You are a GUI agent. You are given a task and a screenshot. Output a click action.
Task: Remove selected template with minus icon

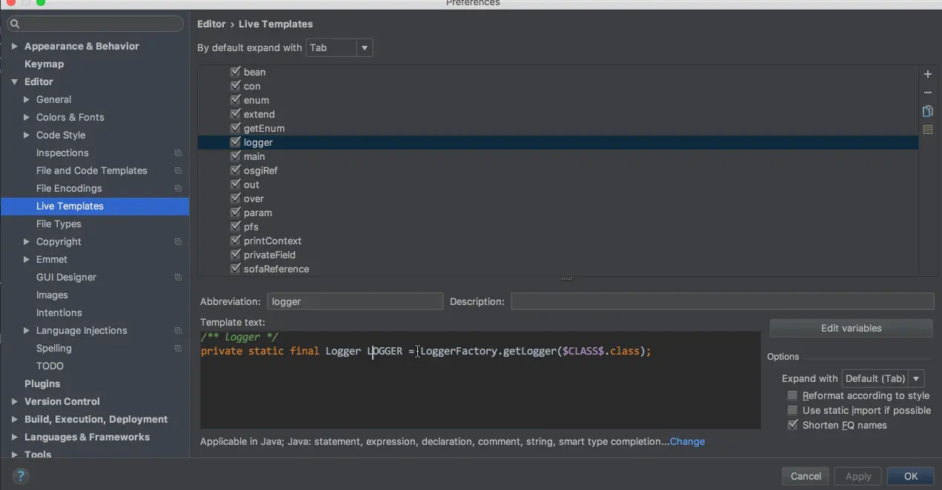[927, 93]
